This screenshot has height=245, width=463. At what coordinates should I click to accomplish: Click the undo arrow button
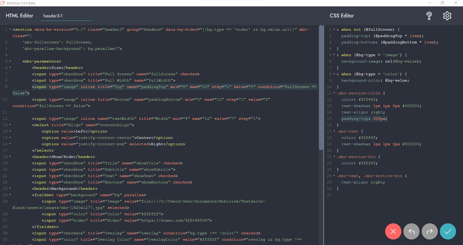411,231
